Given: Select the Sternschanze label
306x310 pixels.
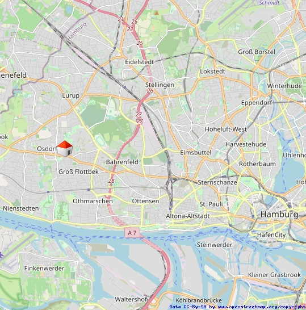Looking at the screenshot, I should click(x=217, y=182).
